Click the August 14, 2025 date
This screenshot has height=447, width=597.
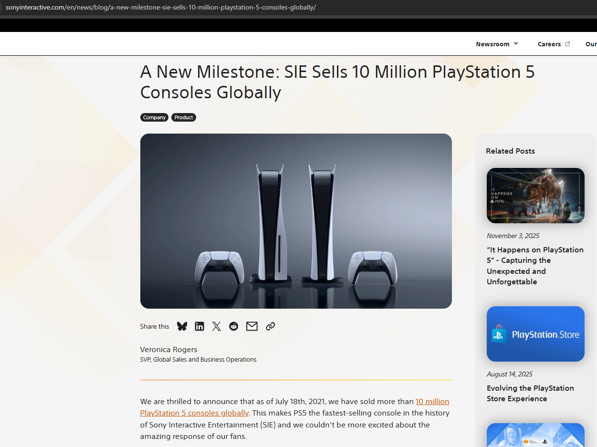[x=510, y=374]
